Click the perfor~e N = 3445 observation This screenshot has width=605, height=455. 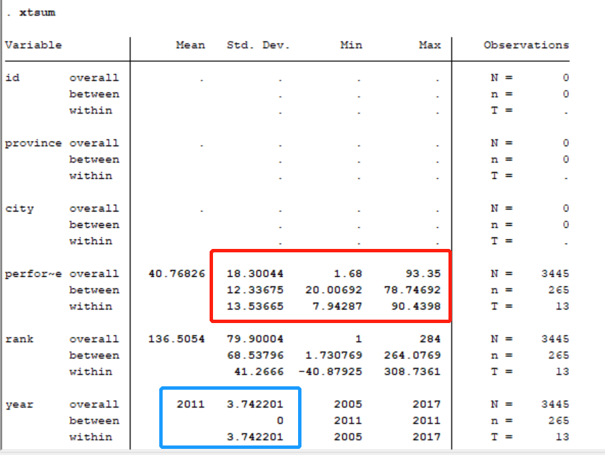click(529, 274)
